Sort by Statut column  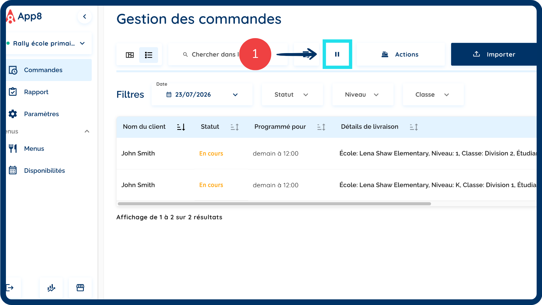[x=235, y=127]
